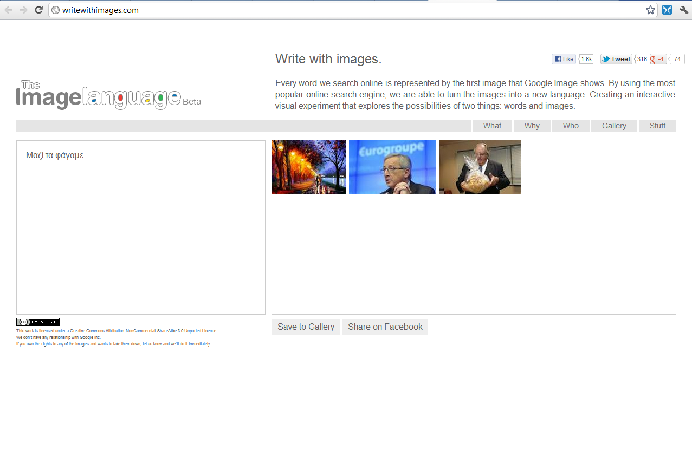The width and height of the screenshot is (692, 476).
Task: Click the Facebook like count 1.6k
Action: pos(586,59)
